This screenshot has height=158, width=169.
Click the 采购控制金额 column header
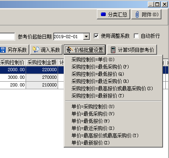point(42,62)
